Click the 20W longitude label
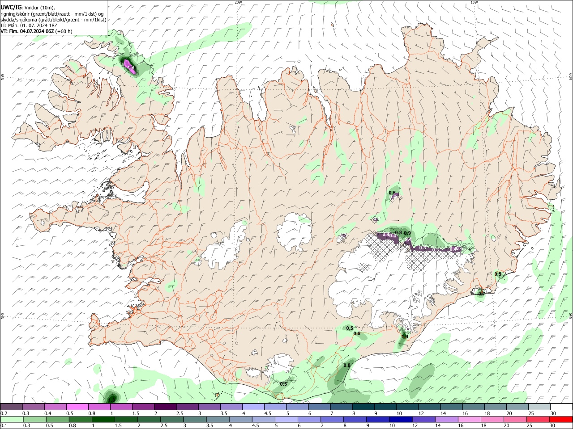 238,2
